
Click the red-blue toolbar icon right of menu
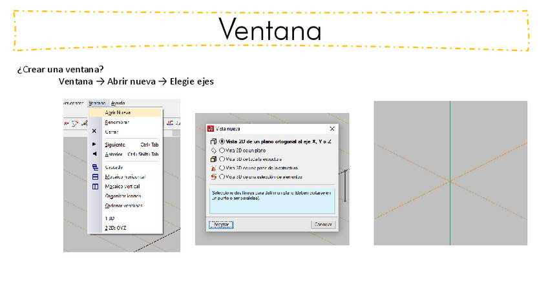click(170, 123)
